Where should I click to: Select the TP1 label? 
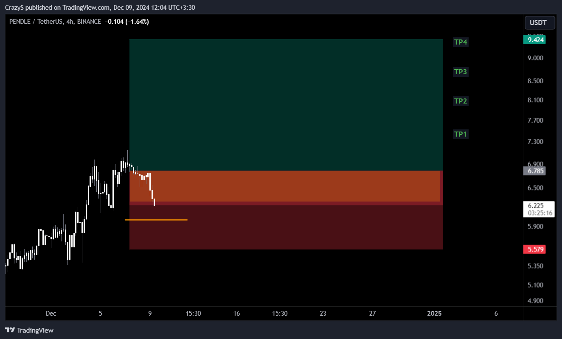tap(461, 134)
